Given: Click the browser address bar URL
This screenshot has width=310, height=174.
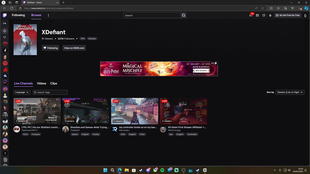Looking at the screenshot, I should coord(49,8).
